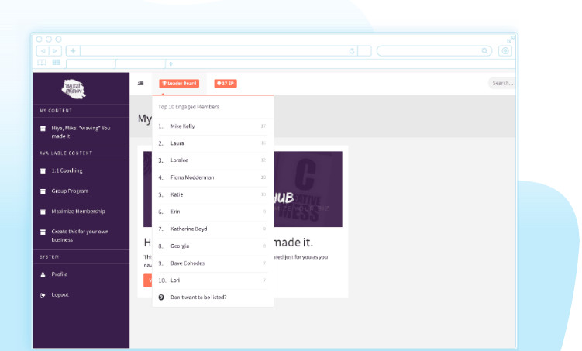Open 'Create this for your own business' item
Viewport: 582px width, 351px height.
[81, 236]
